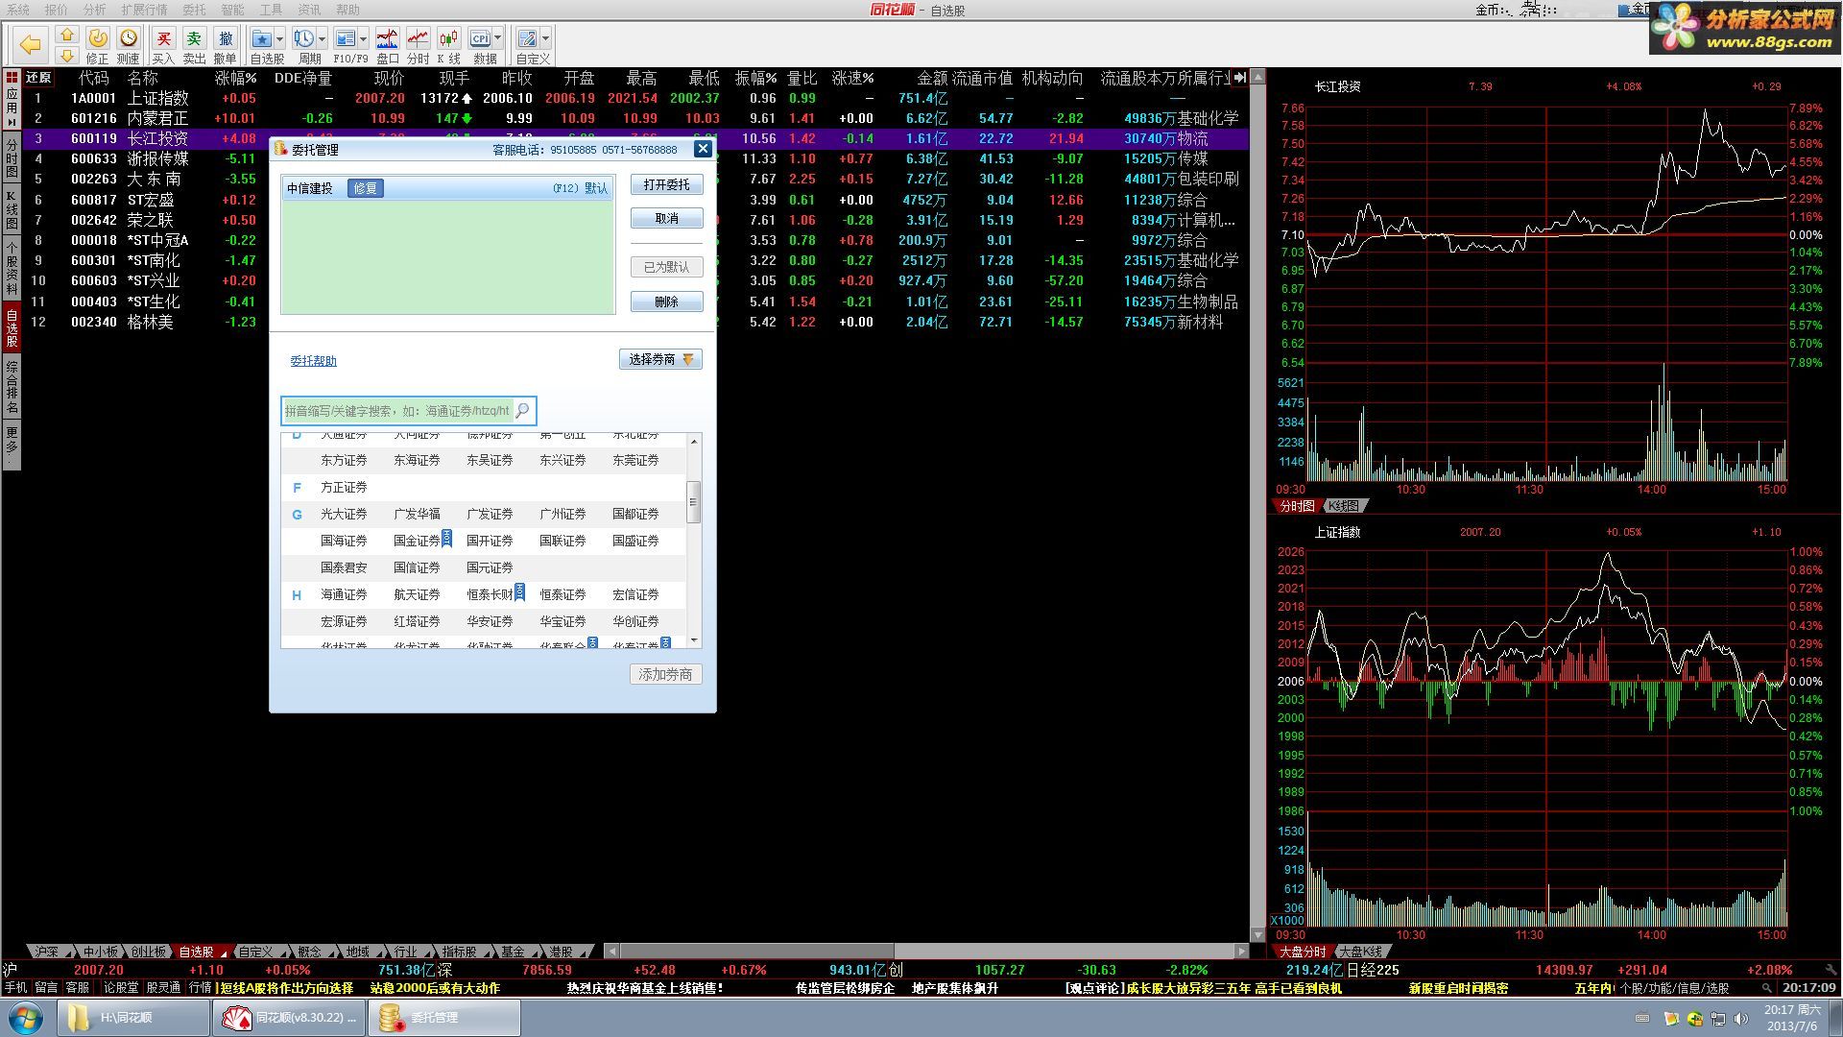Expand the F10/F9 dropdown arrow
This screenshot has width=1843, height=1037.
(363, 38)
